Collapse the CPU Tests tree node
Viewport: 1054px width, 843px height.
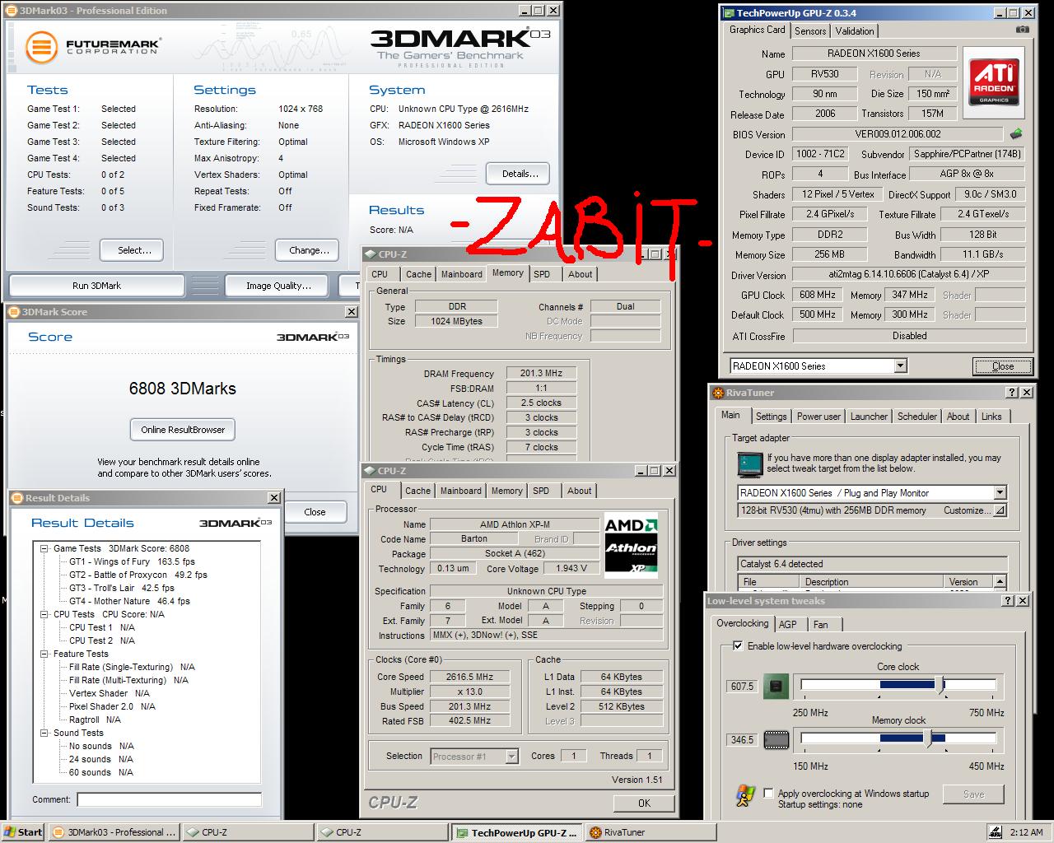44,614
